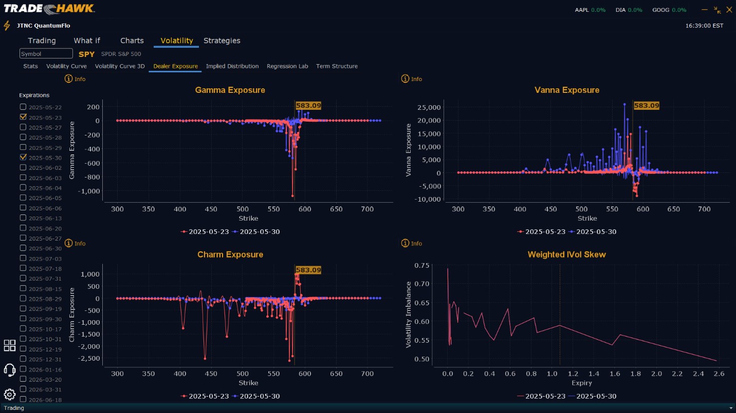Toggle 2025-05-30 legend marker under Vanna Exposure
The width and height of the screenshot is (736, 413).
coord(572,232)
